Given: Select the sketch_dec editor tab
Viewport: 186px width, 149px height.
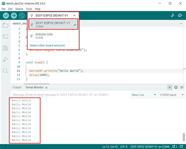Looking at the screenshot, I should pos(20,23).
